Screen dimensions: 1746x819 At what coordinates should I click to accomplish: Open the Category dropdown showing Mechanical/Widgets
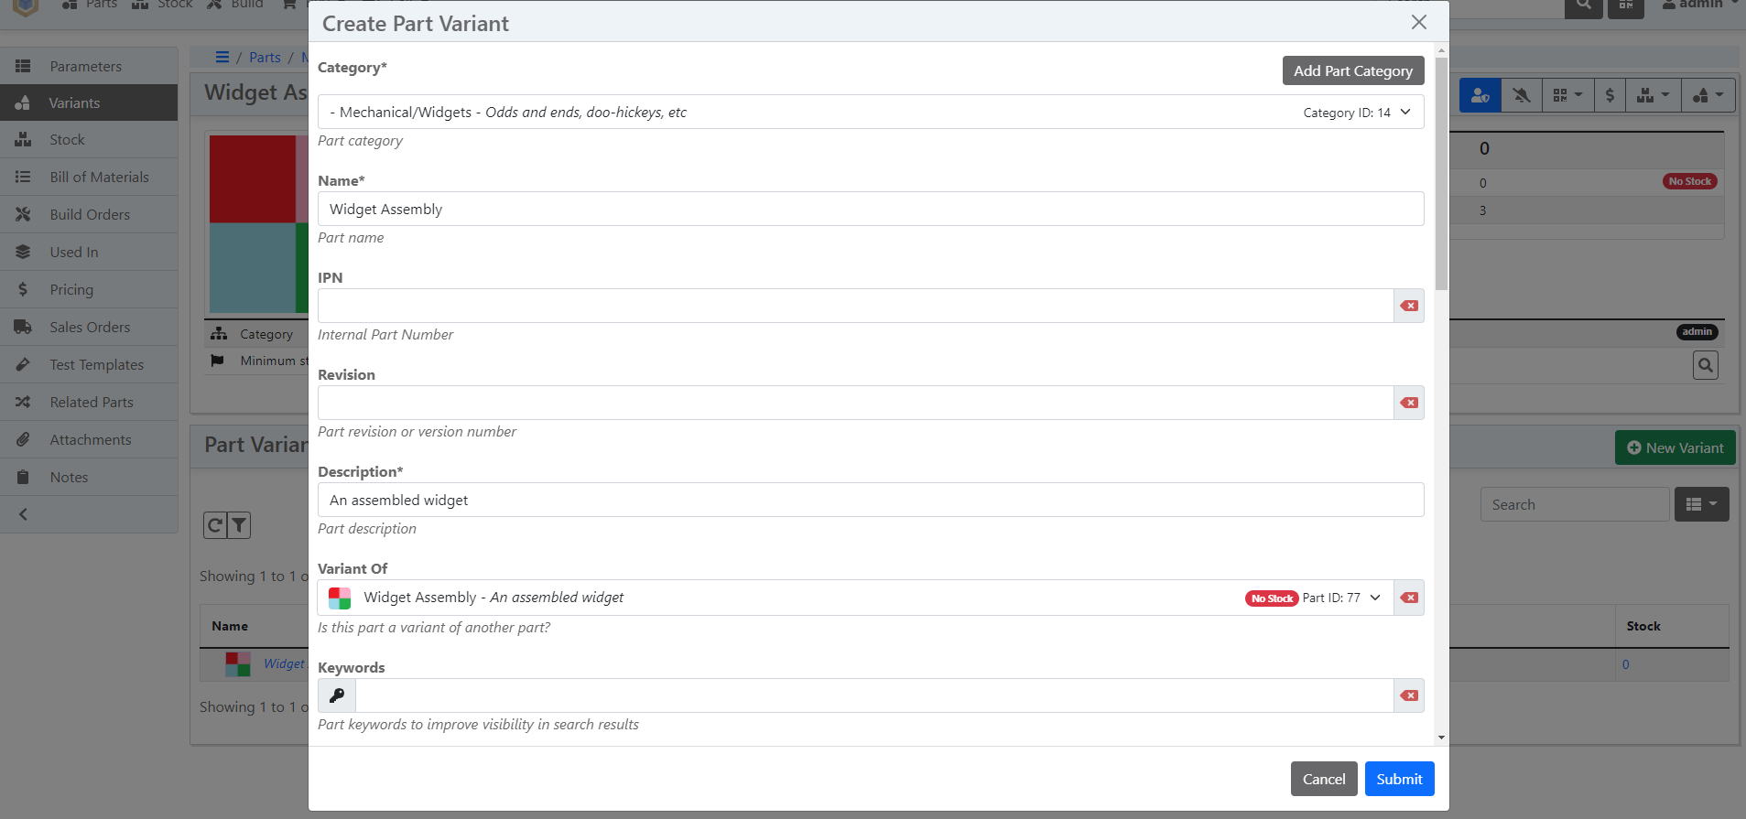coord(870,113)
